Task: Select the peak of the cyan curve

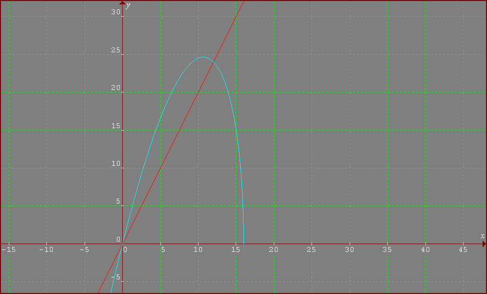Action: click(203, 57)
